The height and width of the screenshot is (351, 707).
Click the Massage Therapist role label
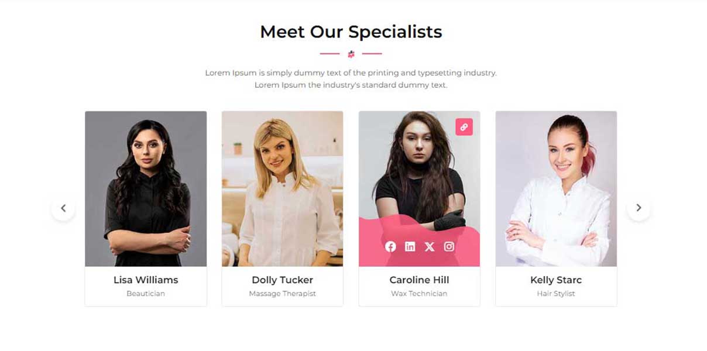(x=282, y=294)
